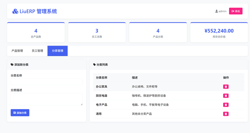Select the 通用 category name cell

99,114
